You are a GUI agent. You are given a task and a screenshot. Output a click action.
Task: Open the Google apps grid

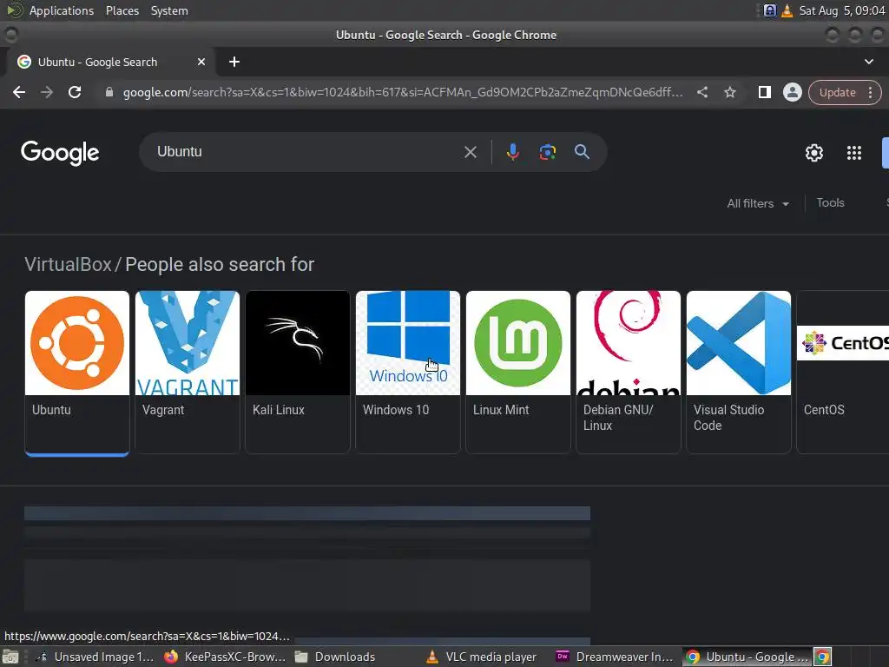[x=854, y=153]
